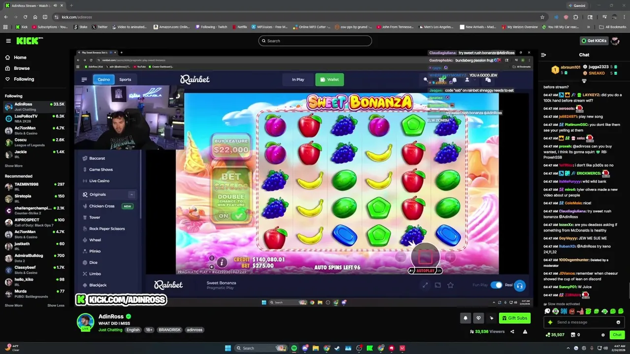Click the Gift Subs button

click(x=515, y=318)
